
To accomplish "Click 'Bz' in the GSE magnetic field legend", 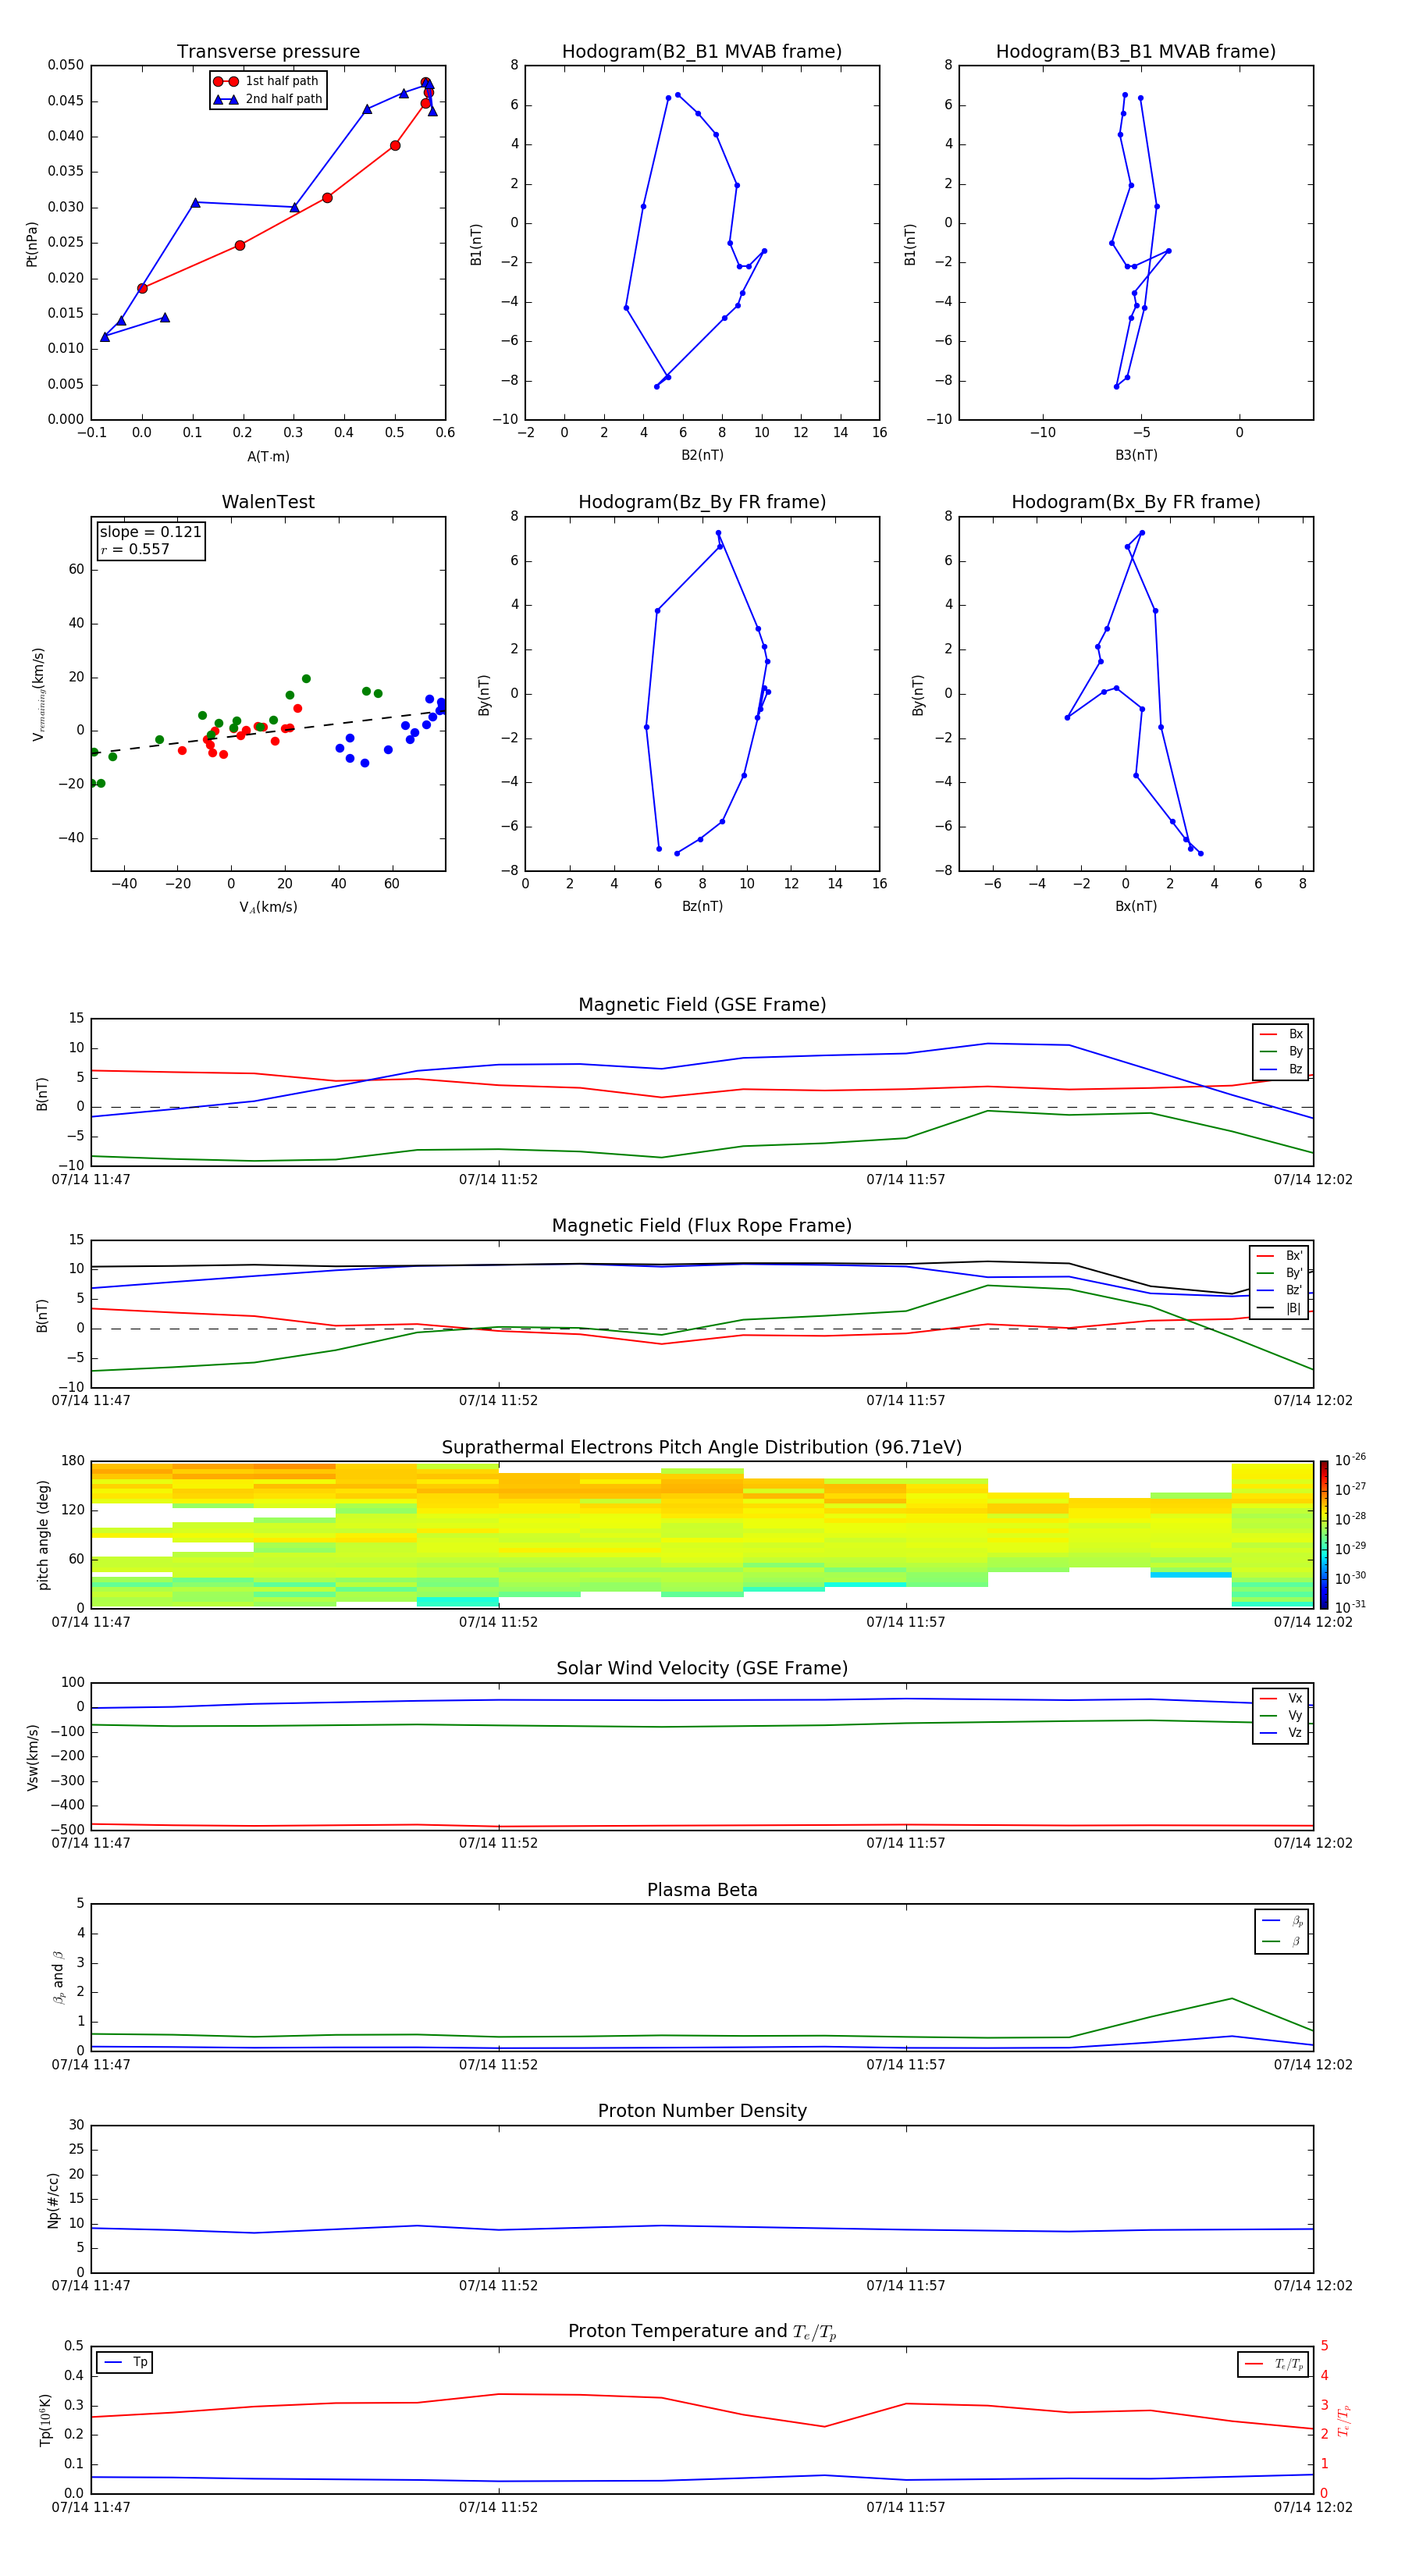I will click(1281, 1069).
